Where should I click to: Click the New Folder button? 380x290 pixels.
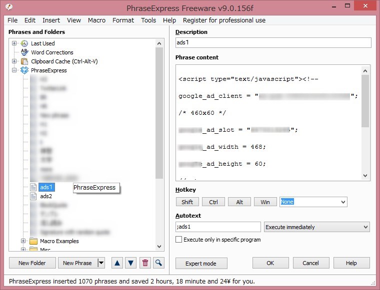(32, 263)
